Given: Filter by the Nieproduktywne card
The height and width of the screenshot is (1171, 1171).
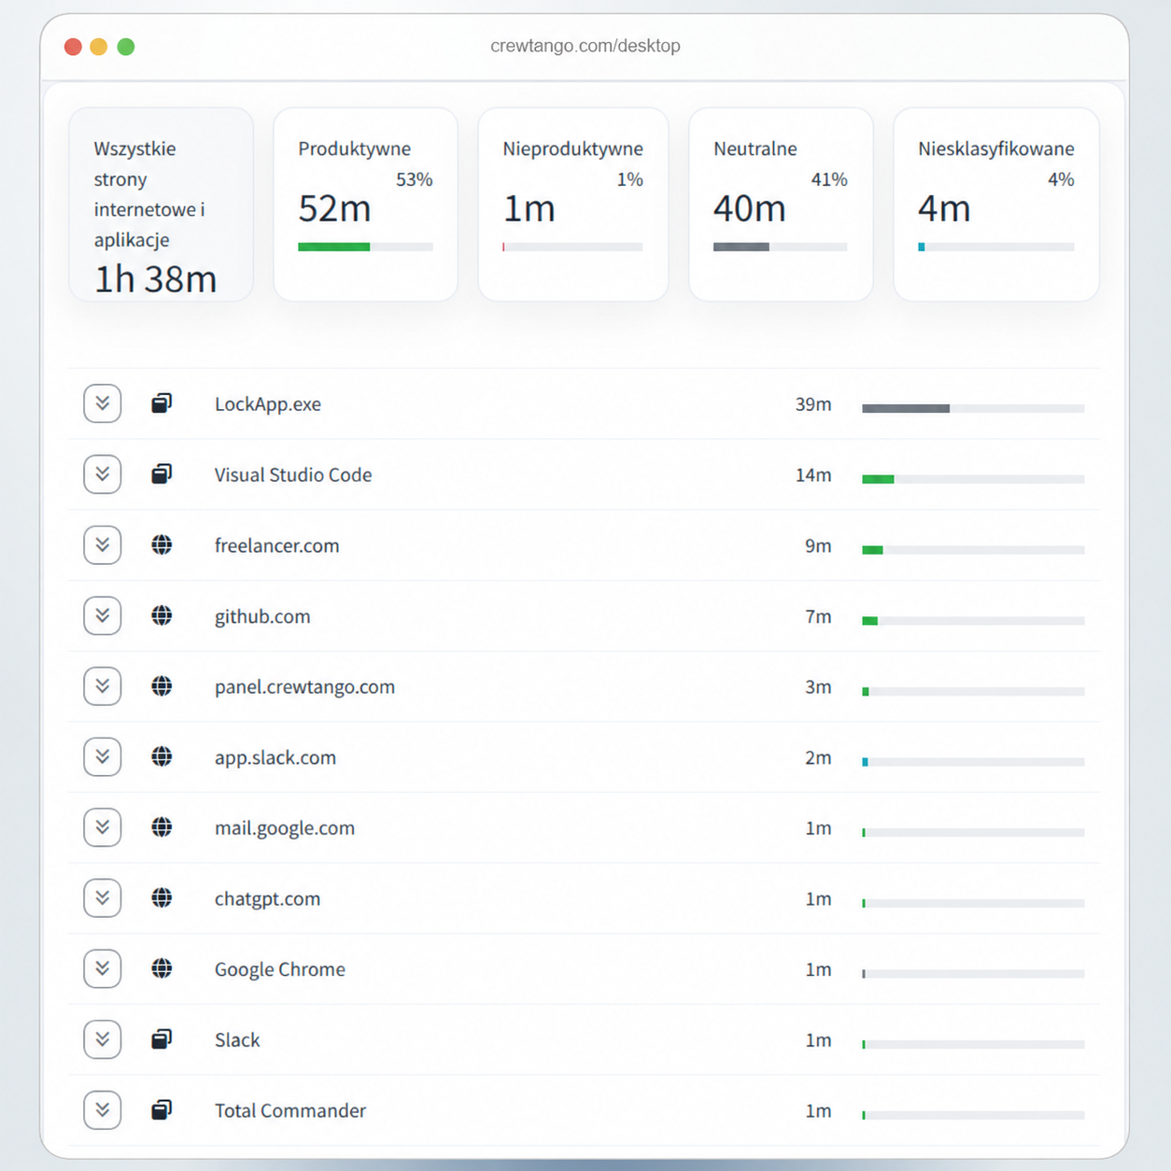Looking at the screenshot, I should [x=572, y=205].
